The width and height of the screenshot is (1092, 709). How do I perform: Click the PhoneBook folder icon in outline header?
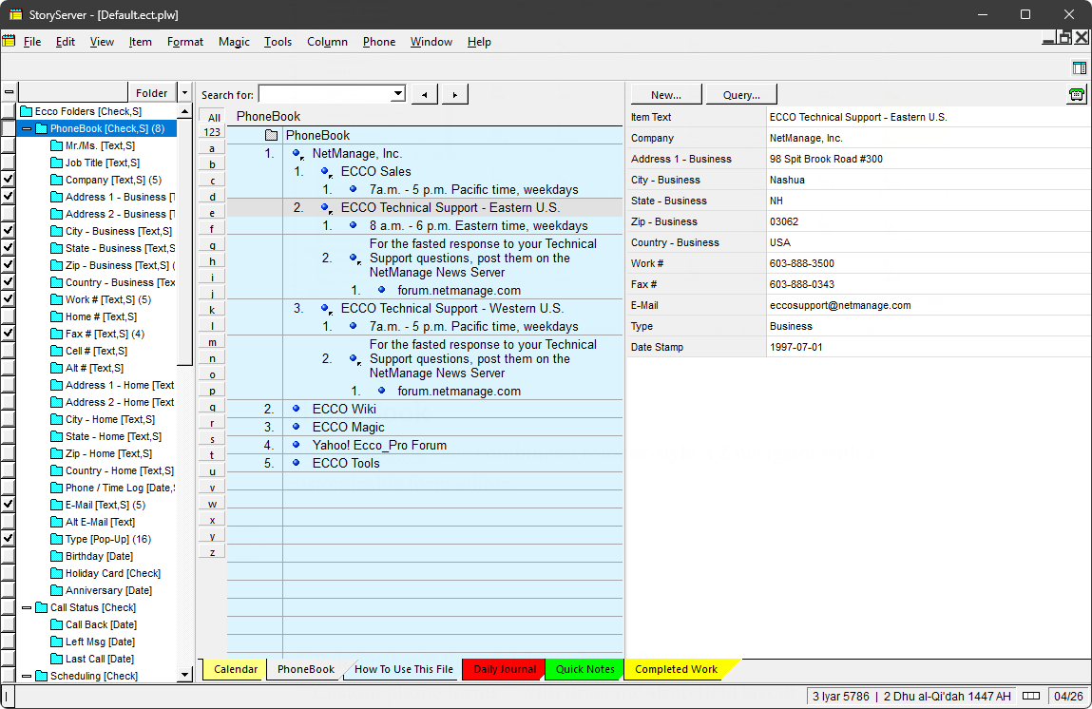tap(272, 135)
